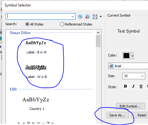Expand the color dropdown arrow
Viewport: 148px width, 125px height.
point(132,56)
